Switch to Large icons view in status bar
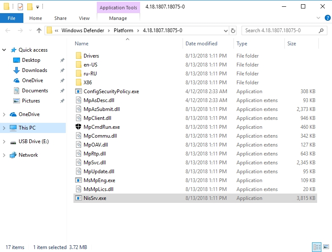Image resolution: width=332 pixels, height=252 pixels. (x=326, y=247)
